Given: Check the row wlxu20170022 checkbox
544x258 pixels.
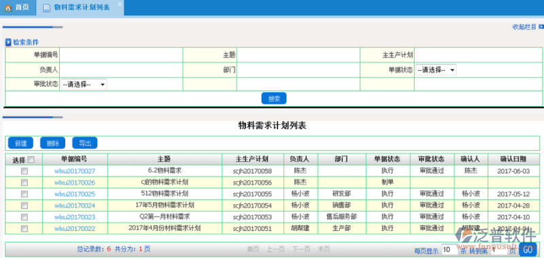Looking at the screenshot, I should [x=24, y=229].
